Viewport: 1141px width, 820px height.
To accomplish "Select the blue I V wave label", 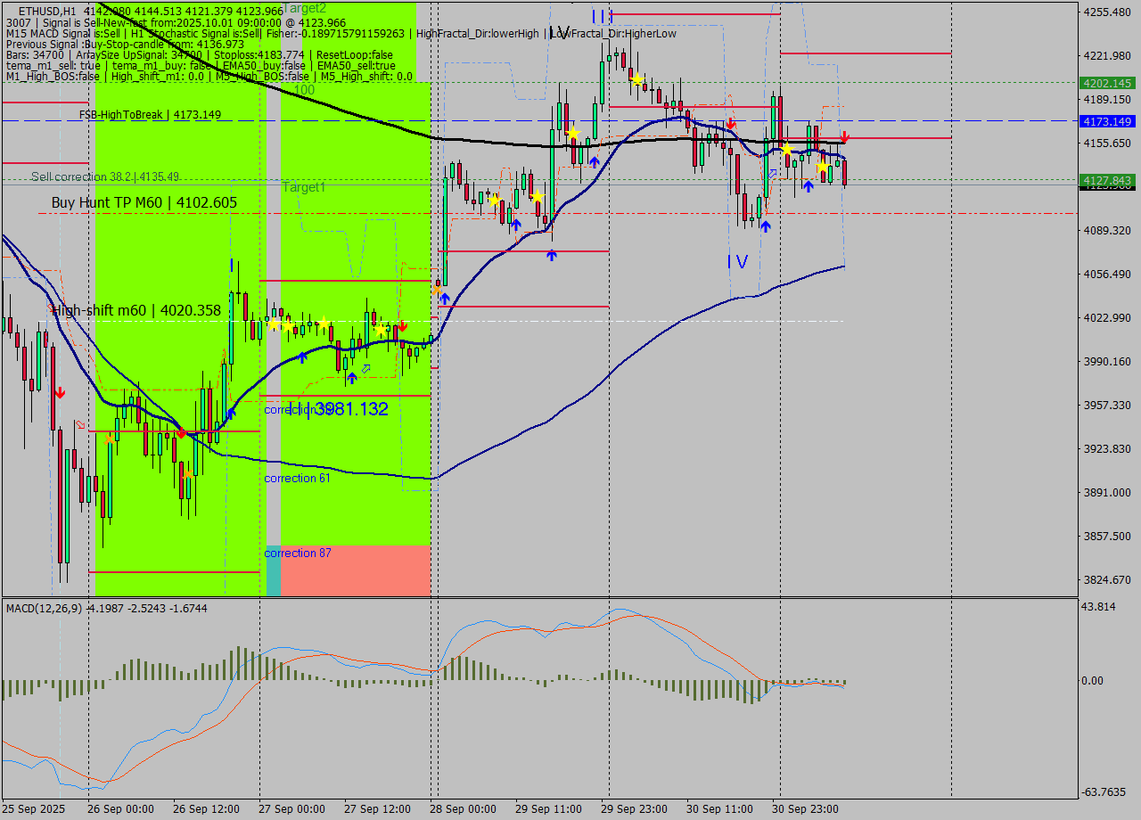I will point(737,261).
